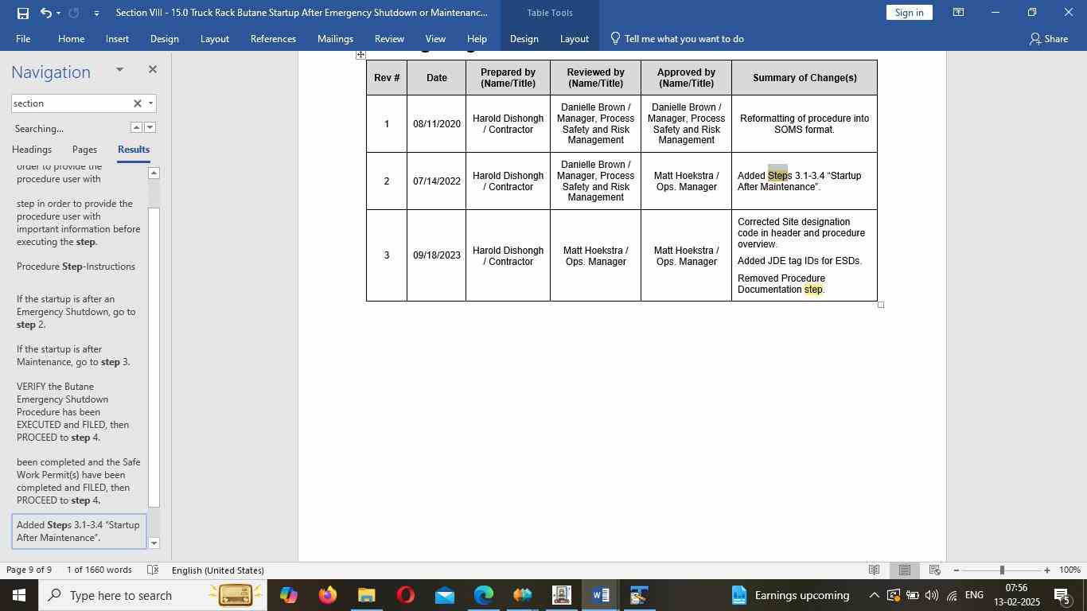Switch to Web Layout view
This screenshot has height=611, width=1087.
point(934,570)
